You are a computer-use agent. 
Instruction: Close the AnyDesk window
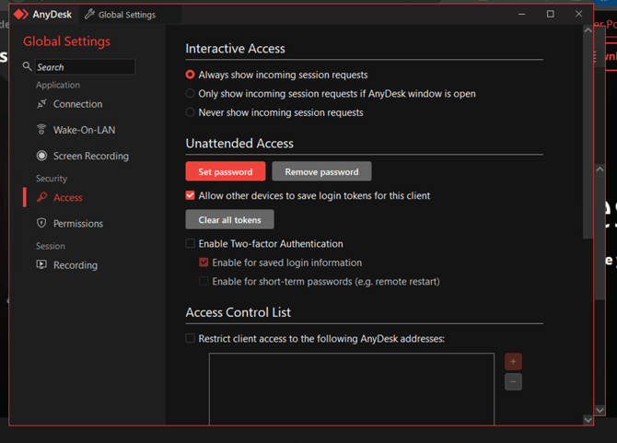pyautogui.click(x=579, y=14)
